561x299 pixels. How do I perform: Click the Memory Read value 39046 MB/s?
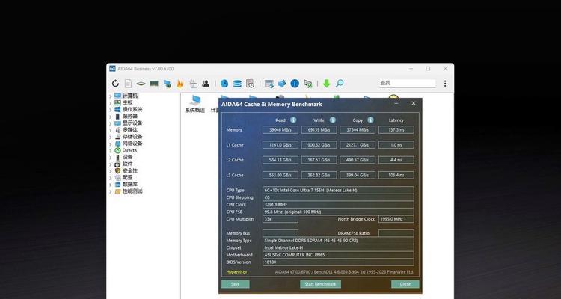click(x=280, y=130)
